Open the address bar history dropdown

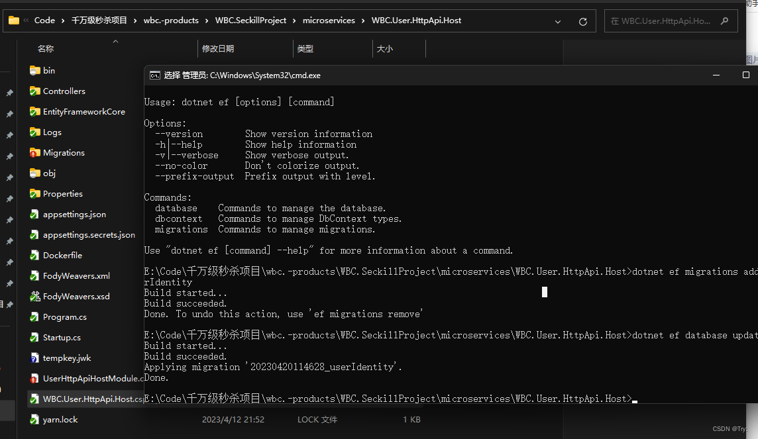pyautogui.click(x=557, y=21)
